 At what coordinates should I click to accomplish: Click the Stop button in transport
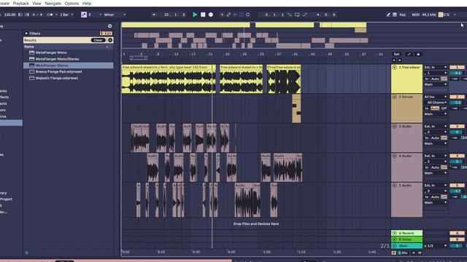203,15
